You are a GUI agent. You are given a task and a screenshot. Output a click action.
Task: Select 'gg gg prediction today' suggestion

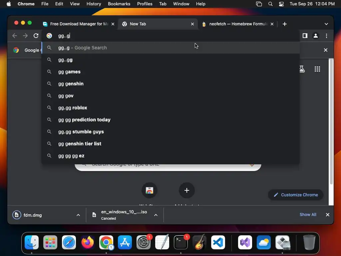click(171, 120)
